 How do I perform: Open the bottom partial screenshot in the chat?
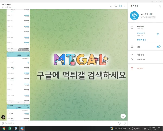coord(18,112)
